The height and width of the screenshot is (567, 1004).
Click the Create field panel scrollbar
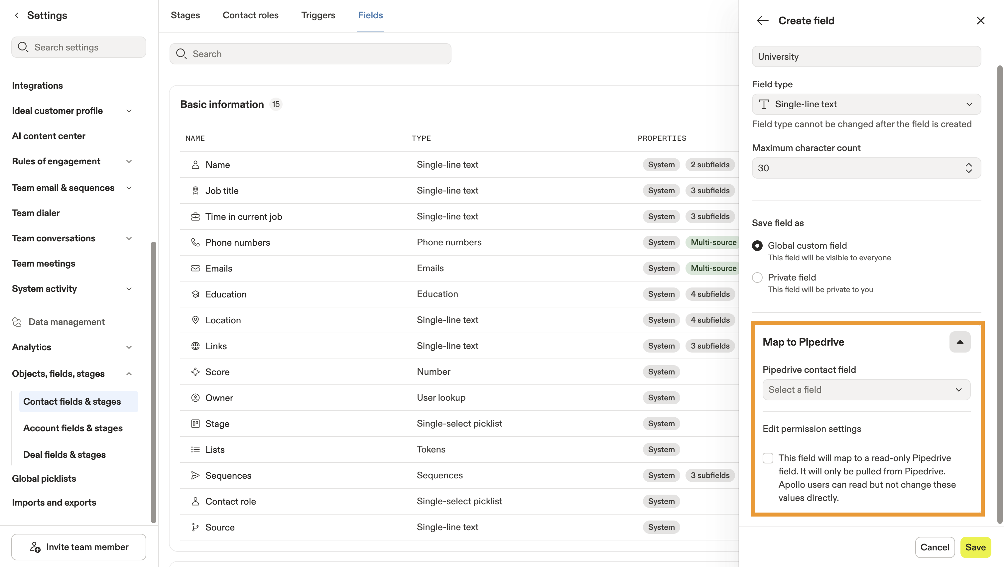click(1000, 295)
